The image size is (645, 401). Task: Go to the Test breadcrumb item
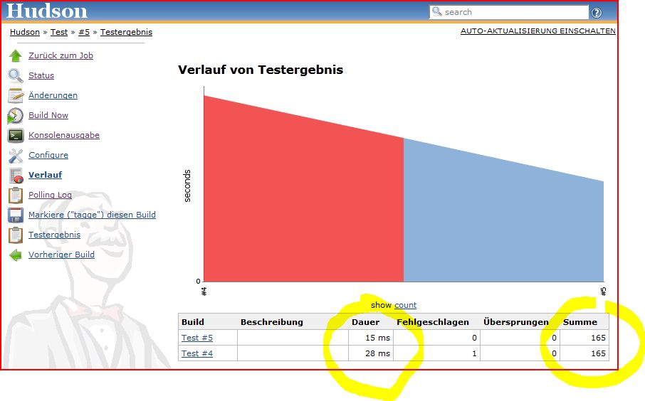point(59,32)
